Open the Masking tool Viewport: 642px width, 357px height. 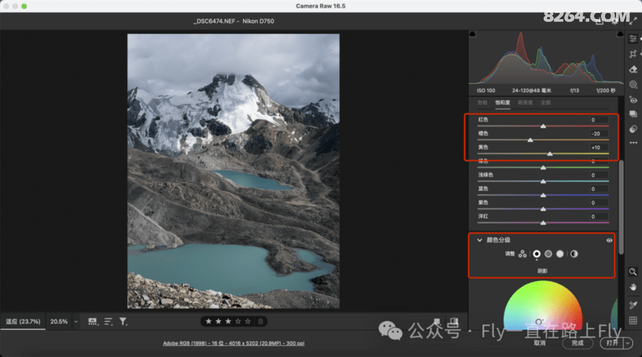(x=633, y=85)
